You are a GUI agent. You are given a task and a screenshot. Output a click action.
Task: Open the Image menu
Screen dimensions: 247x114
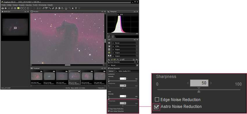tap(22, 5)
